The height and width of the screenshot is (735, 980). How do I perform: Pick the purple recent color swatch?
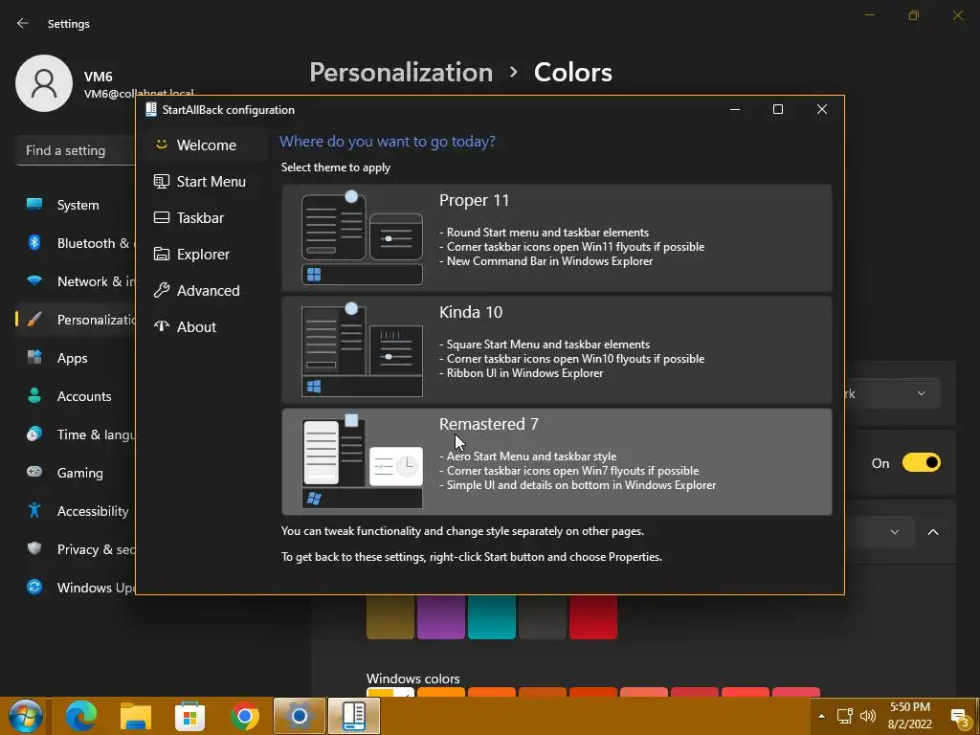click(440, 617)
